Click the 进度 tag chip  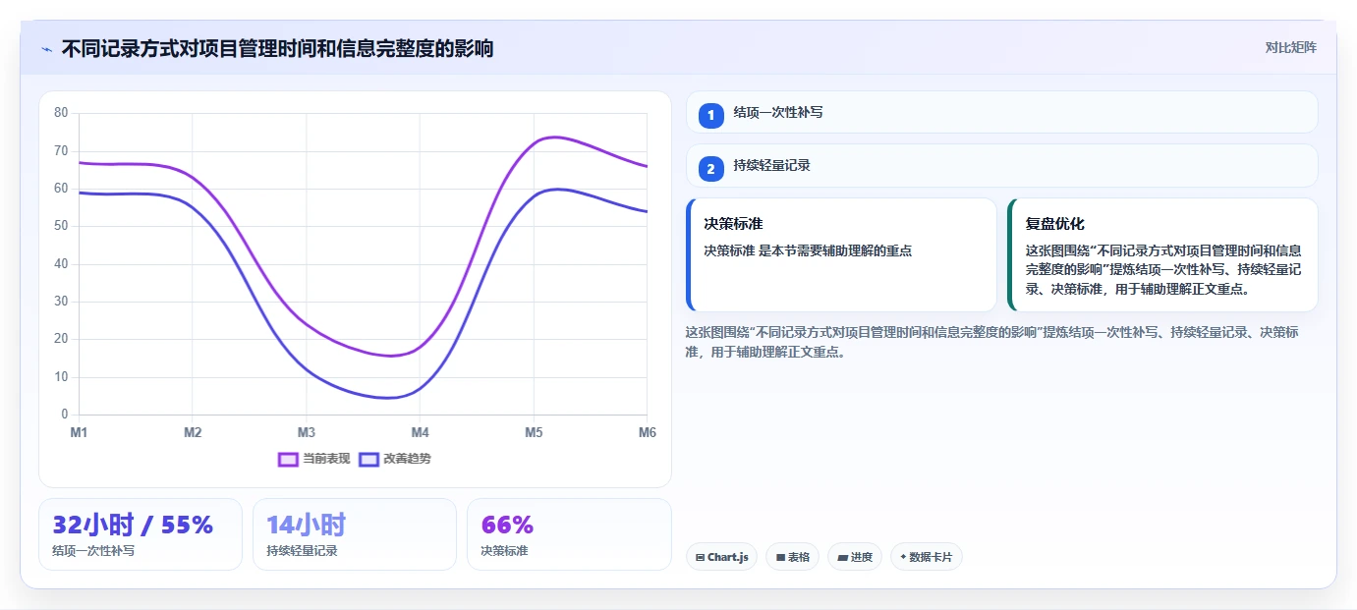(x=855, y=557)
